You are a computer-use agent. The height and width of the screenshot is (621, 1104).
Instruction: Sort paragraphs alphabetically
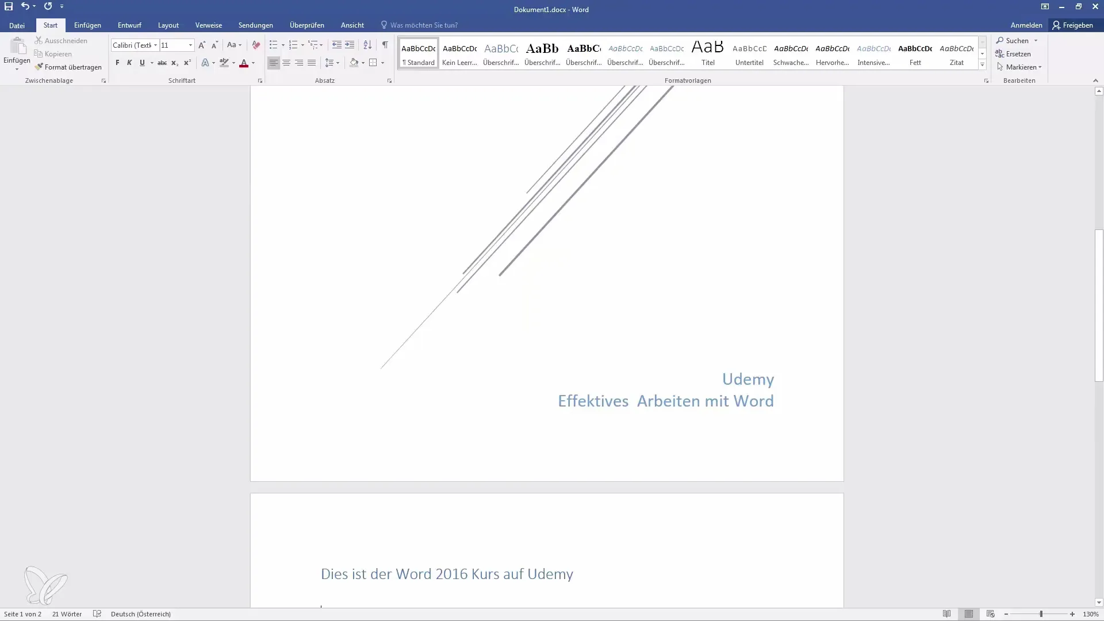click(367, 45)
